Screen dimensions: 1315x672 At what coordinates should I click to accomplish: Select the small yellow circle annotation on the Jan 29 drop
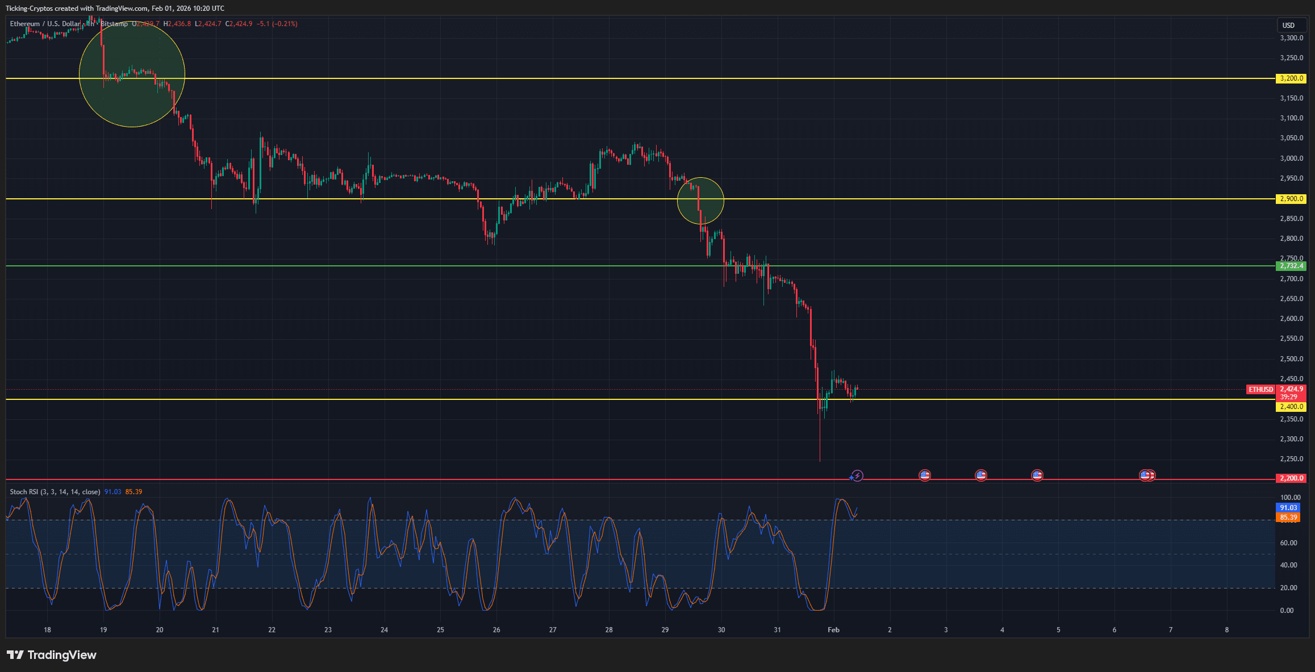[700, 201]
